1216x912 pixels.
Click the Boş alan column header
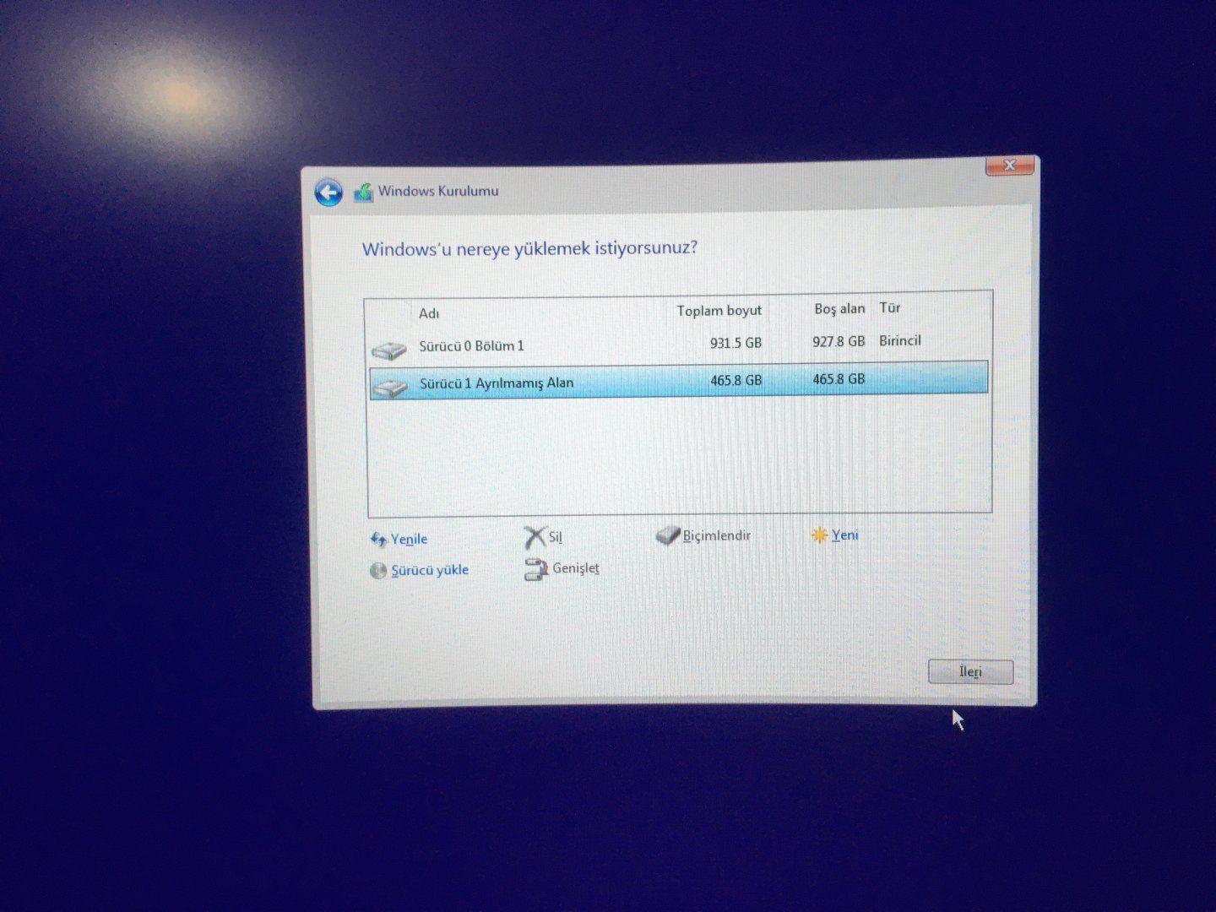839,309
